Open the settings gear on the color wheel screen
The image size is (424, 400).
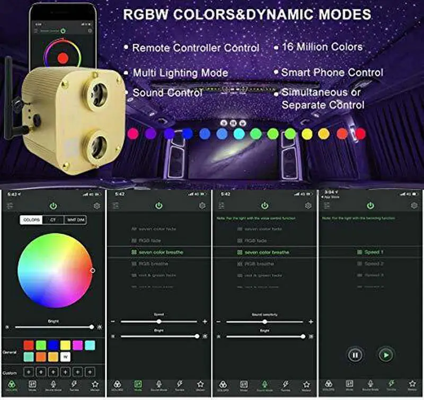(96, 206)
